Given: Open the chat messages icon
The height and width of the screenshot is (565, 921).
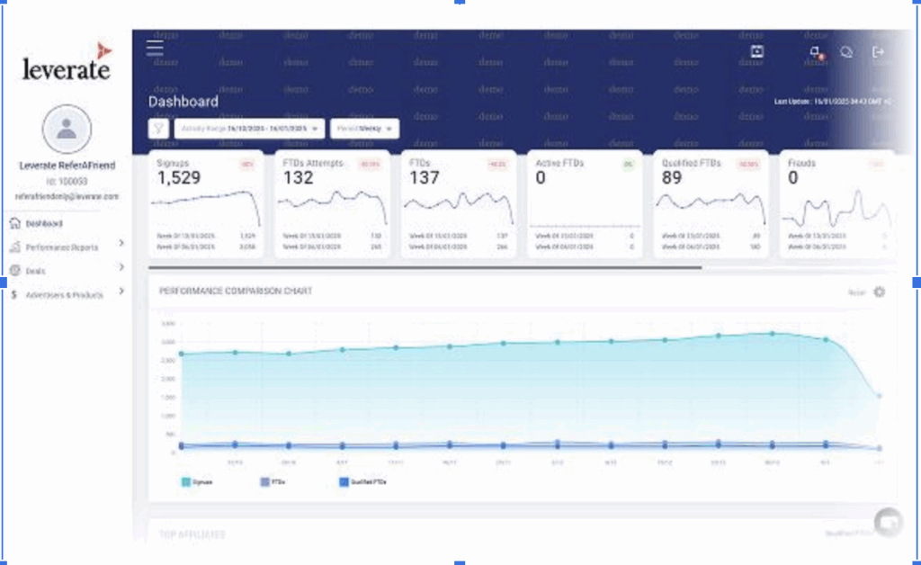Looking at the screenshot, I should point(845,52).
